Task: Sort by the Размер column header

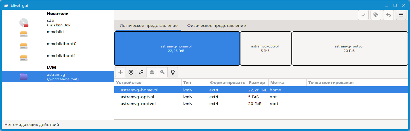Action: [x=257, y=82]
